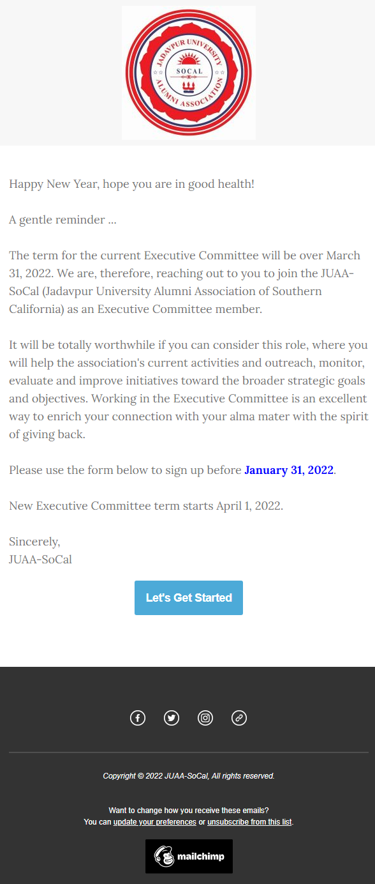Click the mailchimp wordmark text in badge

click(200, 857)
